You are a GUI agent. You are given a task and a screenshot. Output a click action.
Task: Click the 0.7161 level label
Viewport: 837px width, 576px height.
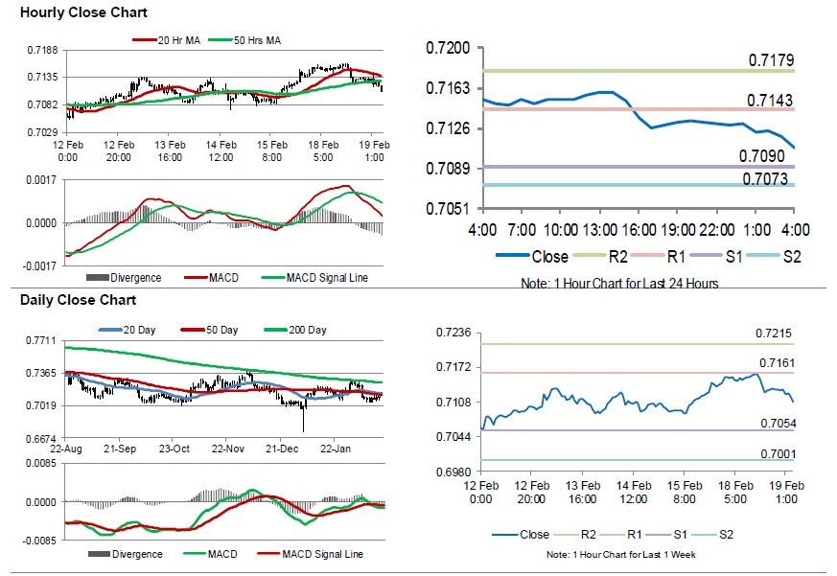point(774,363)
